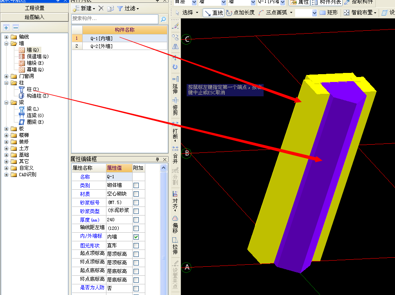Viewport: 395px width, 295px height.
Task: Click the 属性 button in top toolbar
Action: [299, 2]
